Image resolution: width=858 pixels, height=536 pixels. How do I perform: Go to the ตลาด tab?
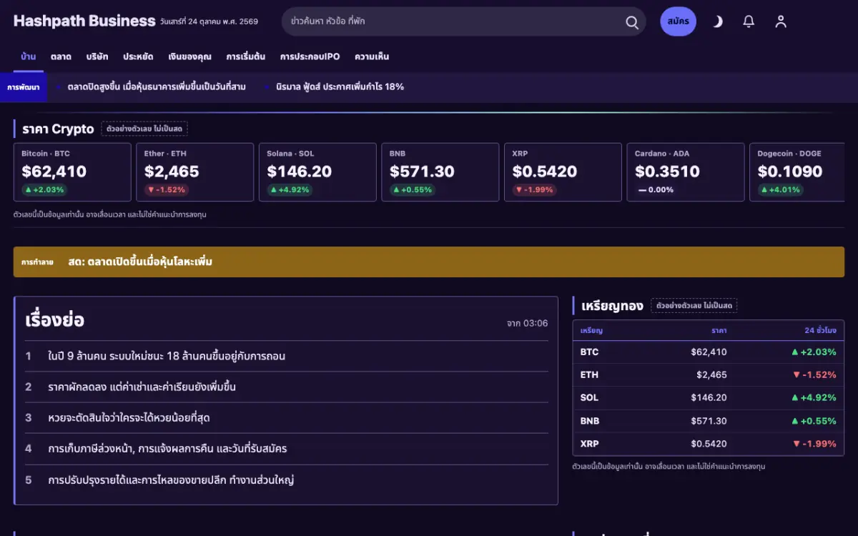coord(61,56)
